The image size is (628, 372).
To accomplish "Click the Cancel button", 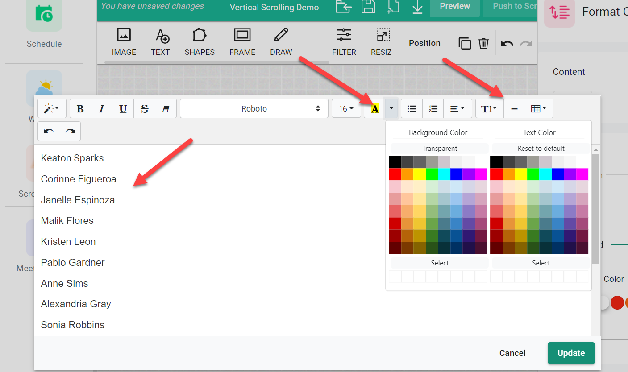I will (512, 353).
